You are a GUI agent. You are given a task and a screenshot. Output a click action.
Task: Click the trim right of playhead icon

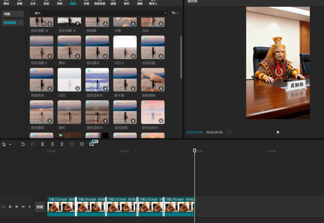[62, 144]
